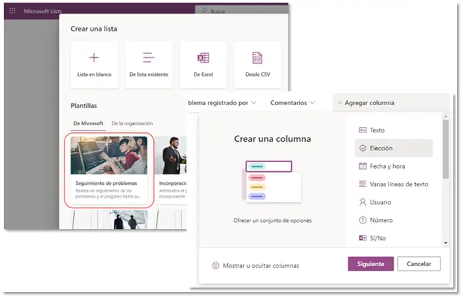Click the Plantillas heading
This screenshot has width=463, height=298.
click(x=84, y=106)
